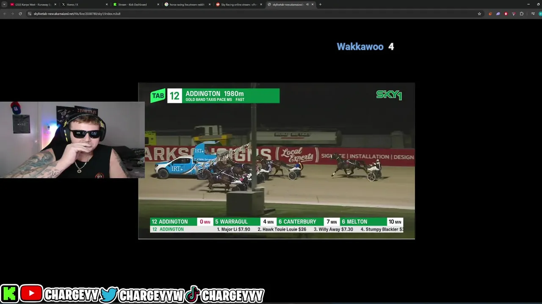The image size is (542, 304).
Task: Close the skylivetab-new.akamaized tab
Action: [x=312, y=4]
